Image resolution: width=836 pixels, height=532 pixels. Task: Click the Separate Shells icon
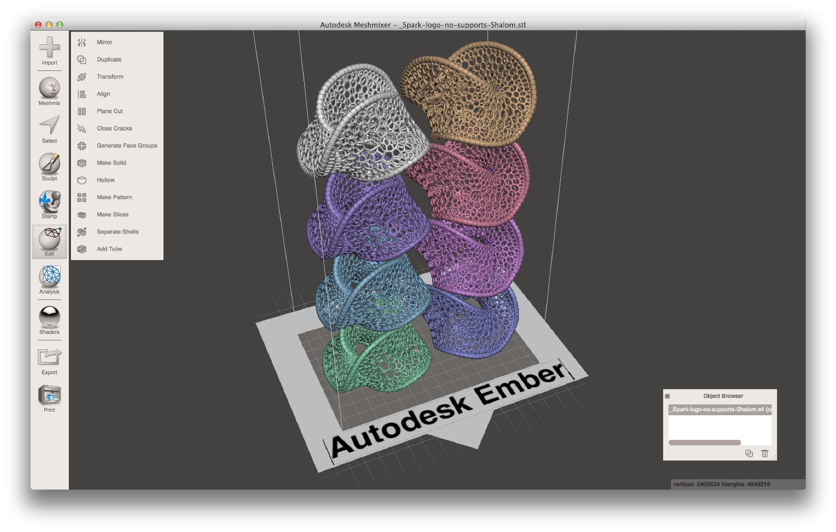[x=82, y=232]
